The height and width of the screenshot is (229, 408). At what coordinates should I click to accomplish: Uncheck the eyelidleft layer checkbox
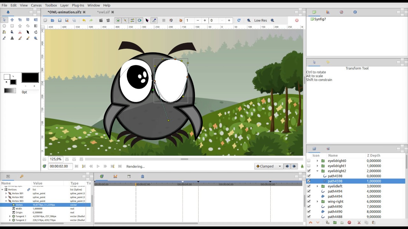point(309,186)
